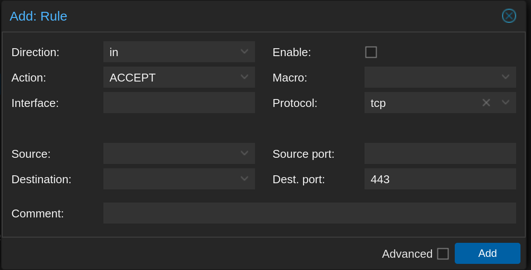Click the Macro combo box field

coord(440,77)
